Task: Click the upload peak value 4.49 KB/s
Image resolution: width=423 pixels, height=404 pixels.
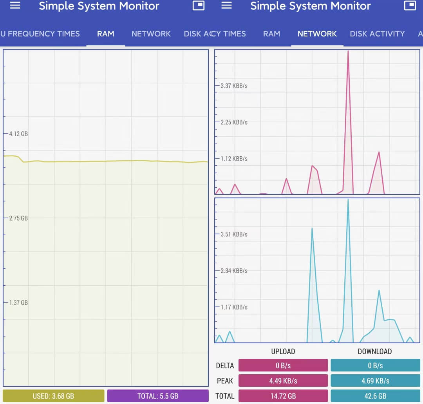Action: [x=283, y=380]
